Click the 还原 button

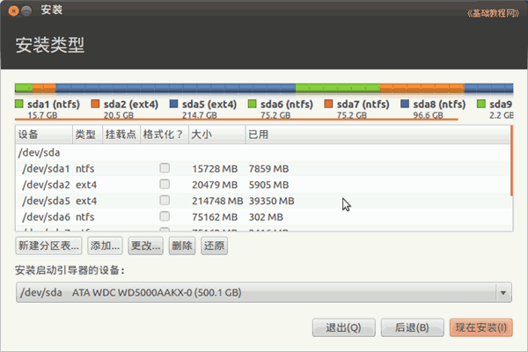(x=214, y=246)
